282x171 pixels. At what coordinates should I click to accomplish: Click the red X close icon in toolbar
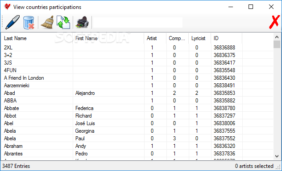tap(274, 22)
